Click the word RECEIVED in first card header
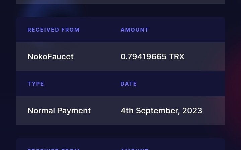 [x=43, y=30]
